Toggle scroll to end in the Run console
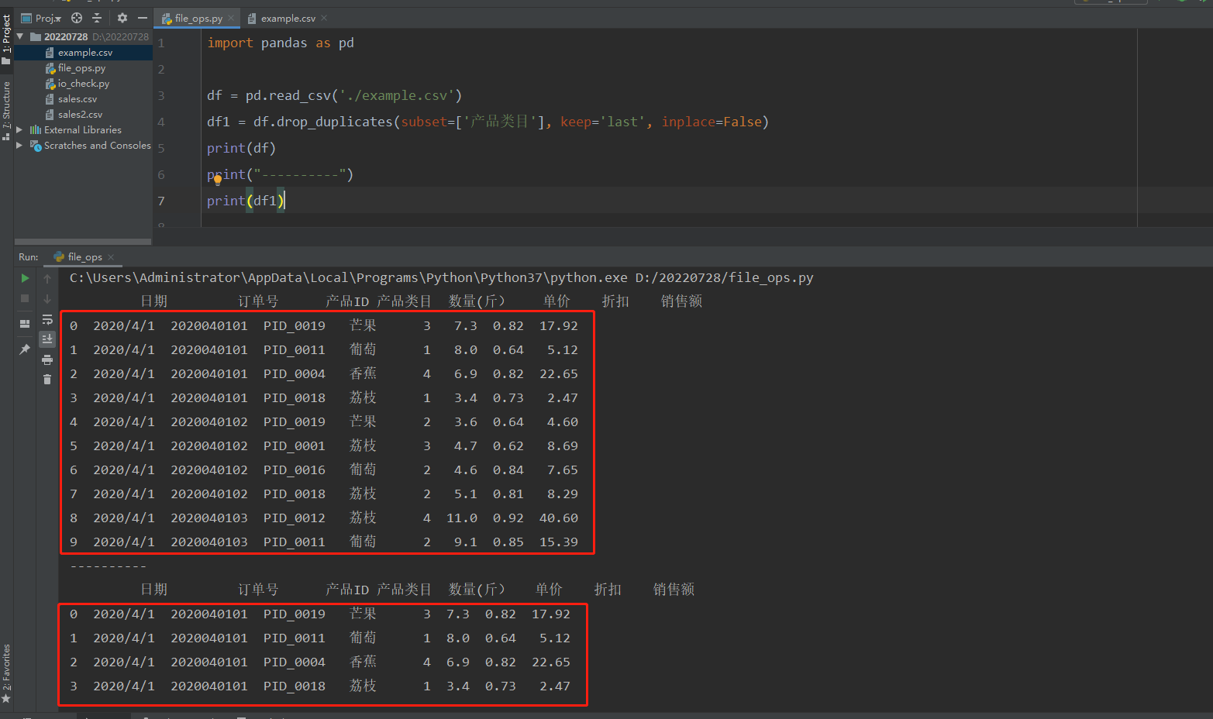1213x719 pixels. tap(47, 339)
